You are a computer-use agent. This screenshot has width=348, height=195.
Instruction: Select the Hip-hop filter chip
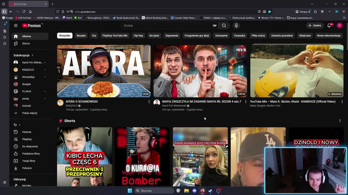[138, 35]
